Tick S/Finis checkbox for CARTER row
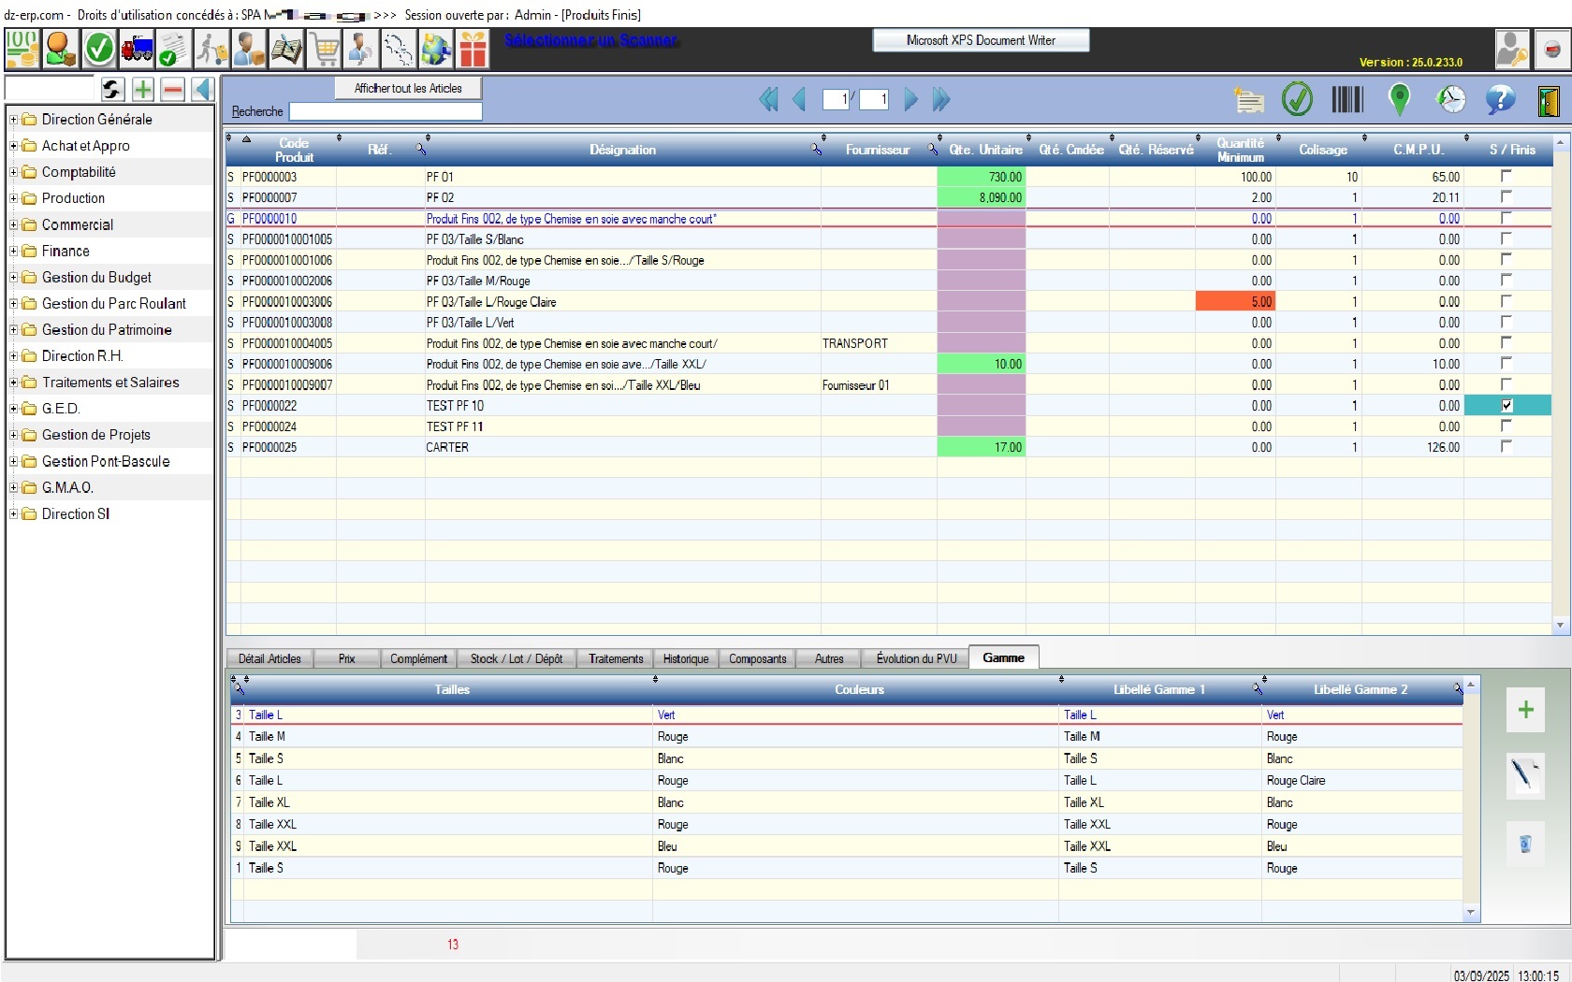The height and width of the screenshot is (982, 1572). coord(1506,447)
